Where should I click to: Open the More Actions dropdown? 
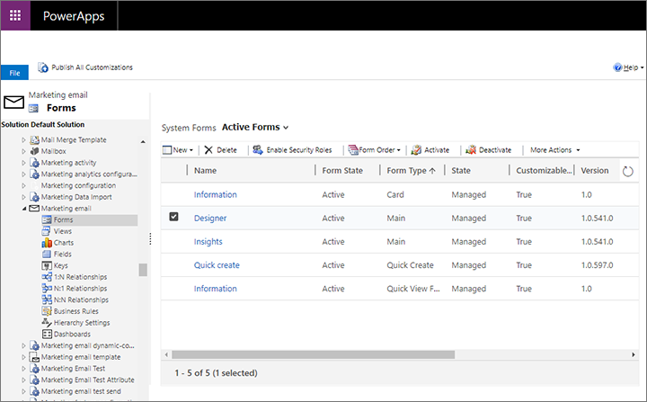point(555,150)
